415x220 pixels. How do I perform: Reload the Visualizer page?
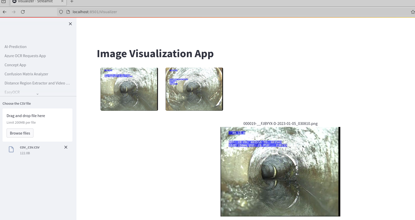23,12
